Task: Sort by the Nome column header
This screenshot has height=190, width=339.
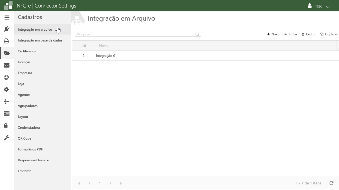Action: (104, 46)
